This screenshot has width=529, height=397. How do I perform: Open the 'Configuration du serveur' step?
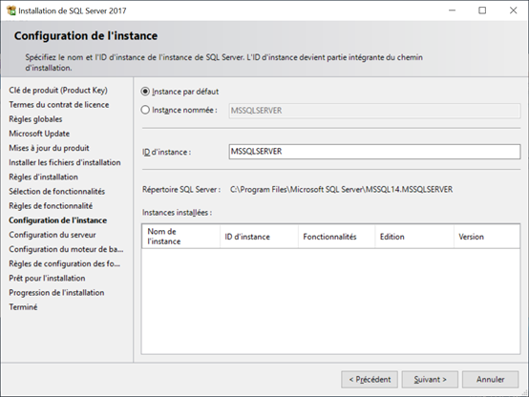pos(53,235)
